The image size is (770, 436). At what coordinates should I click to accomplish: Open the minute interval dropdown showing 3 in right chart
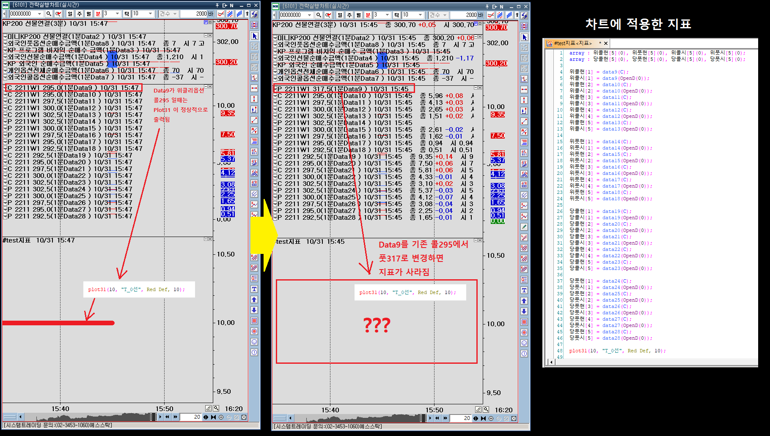tap(388, 15)
